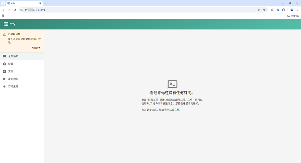Click the site info icon in address bar
301x163 pixels.
[22, 10]
